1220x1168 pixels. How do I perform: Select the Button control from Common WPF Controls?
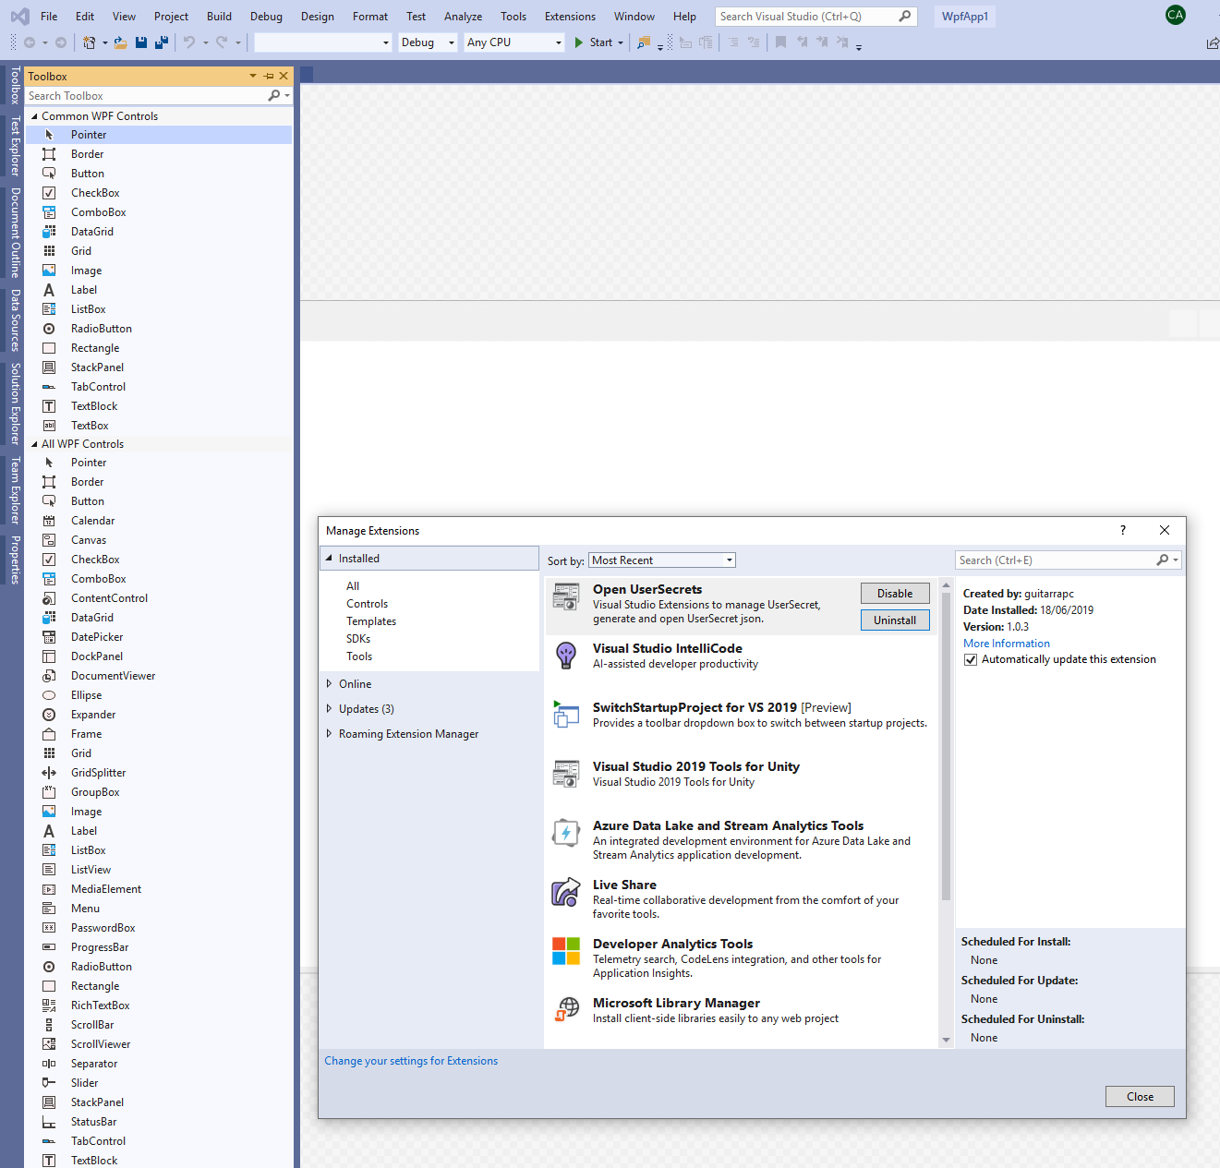click(x=87, y=173)
